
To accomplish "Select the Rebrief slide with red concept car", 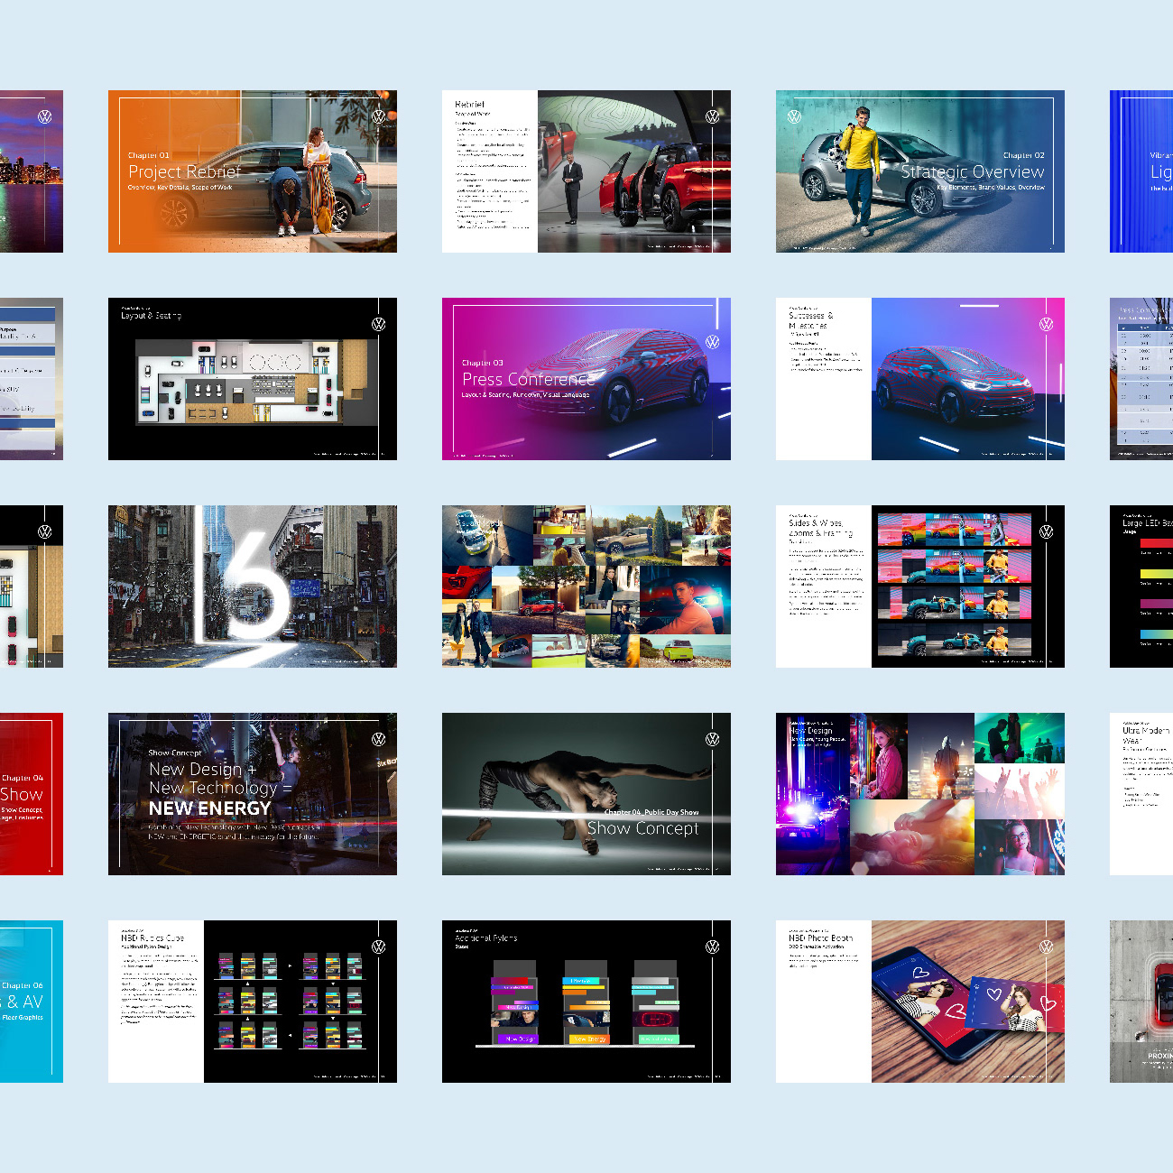I will point(586,171).
